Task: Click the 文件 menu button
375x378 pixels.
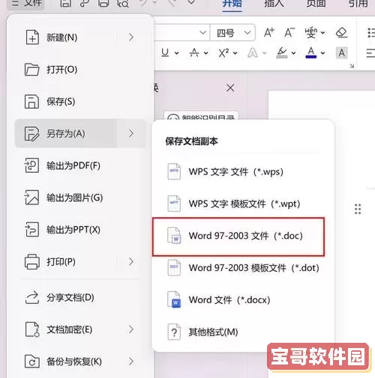Action: point(26,4)
